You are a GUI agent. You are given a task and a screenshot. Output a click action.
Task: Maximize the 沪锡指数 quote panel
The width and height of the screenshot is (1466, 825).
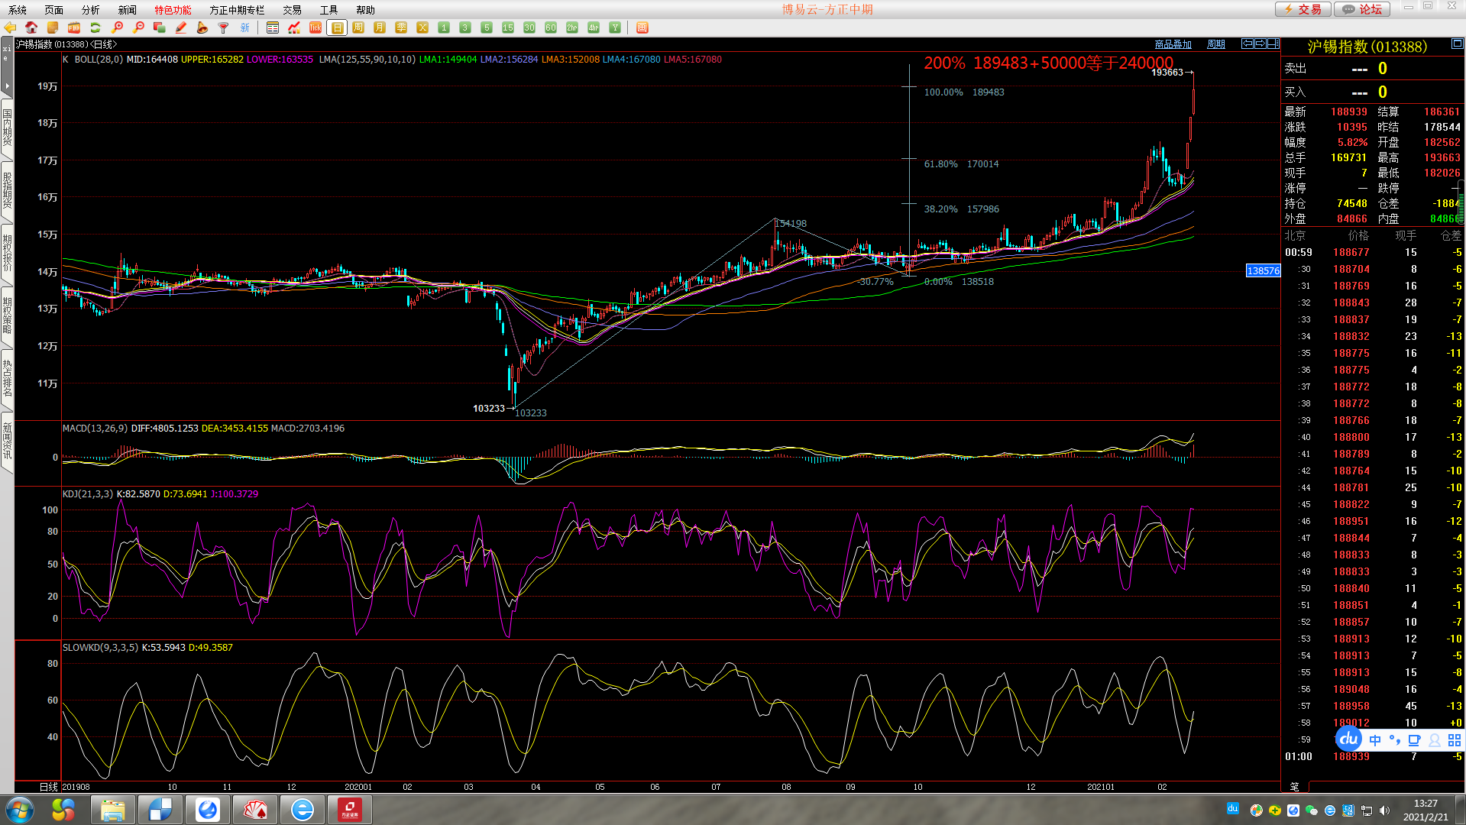tap(1457, 45)
